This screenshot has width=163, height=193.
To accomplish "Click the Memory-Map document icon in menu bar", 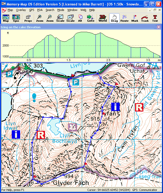I will point(4,10).
